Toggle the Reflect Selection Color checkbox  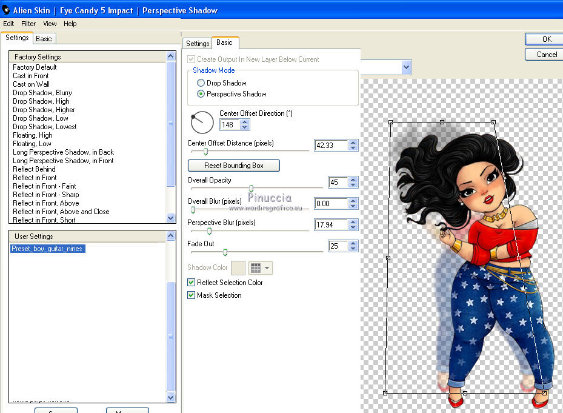[192, 282]
